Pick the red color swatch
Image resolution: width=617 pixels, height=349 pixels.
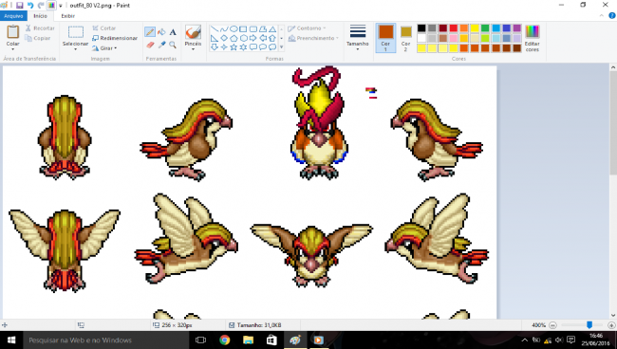pos(454,28)
